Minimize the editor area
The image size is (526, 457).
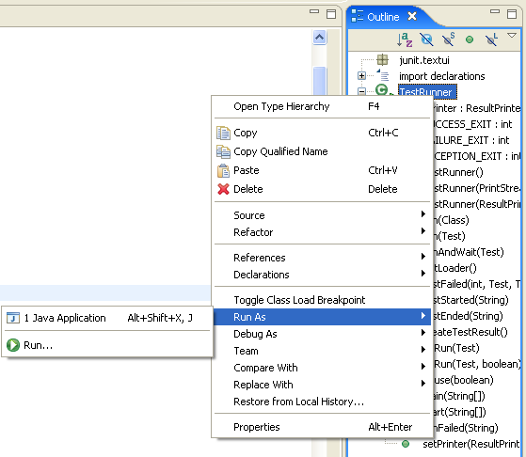click(314, 11)
